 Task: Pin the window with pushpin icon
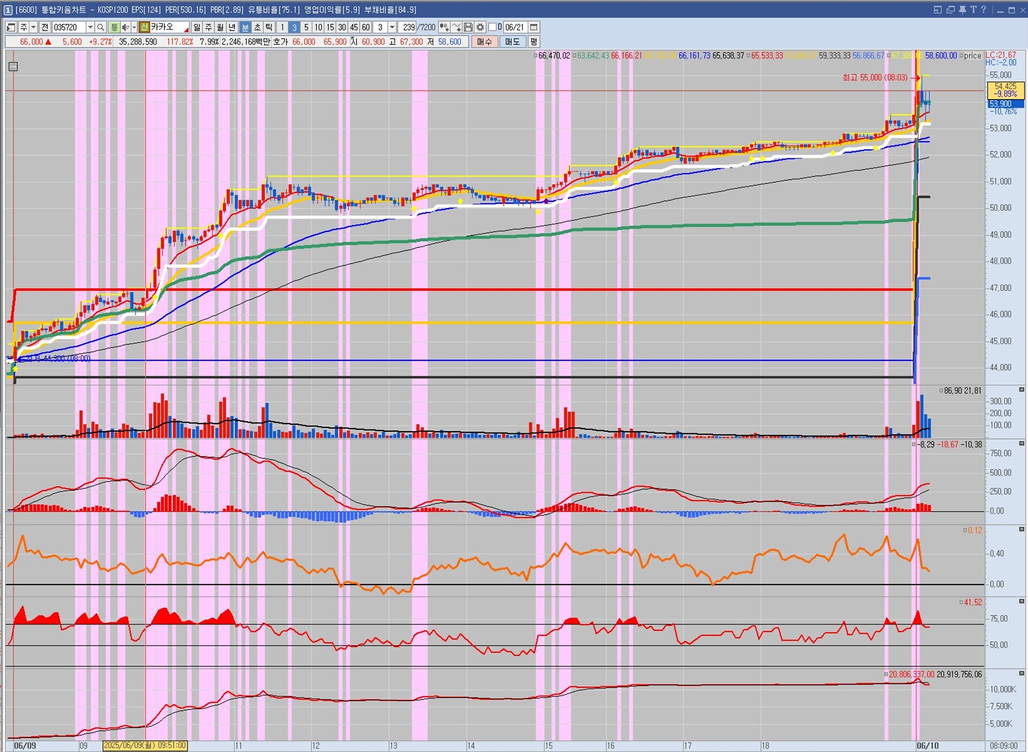963,10
